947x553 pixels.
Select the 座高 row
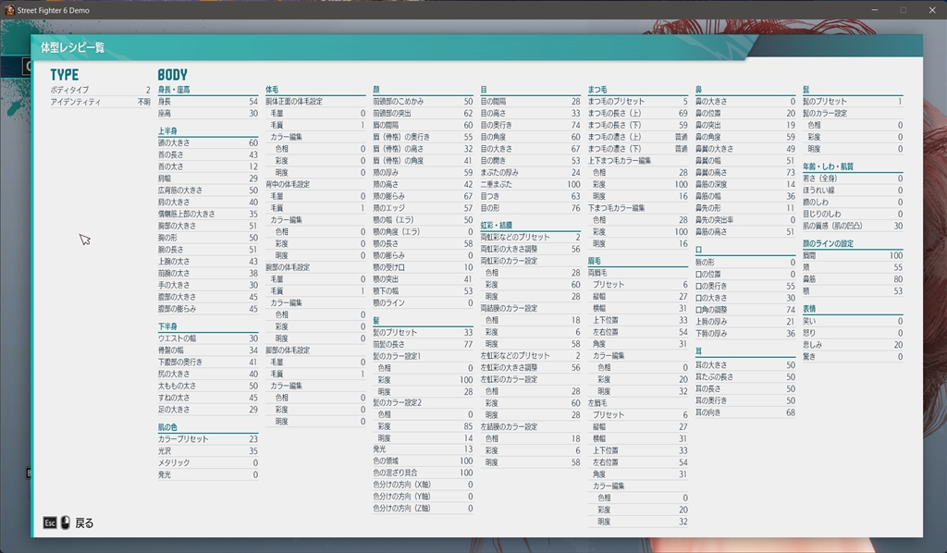(x=208, y=113)
